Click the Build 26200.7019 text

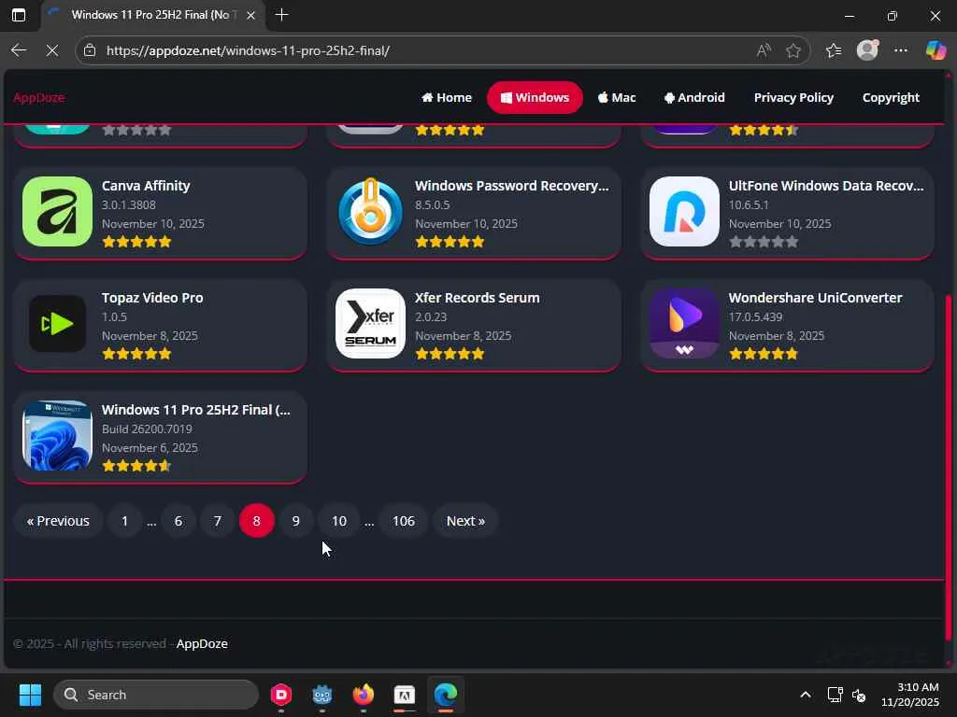[147, 429]
